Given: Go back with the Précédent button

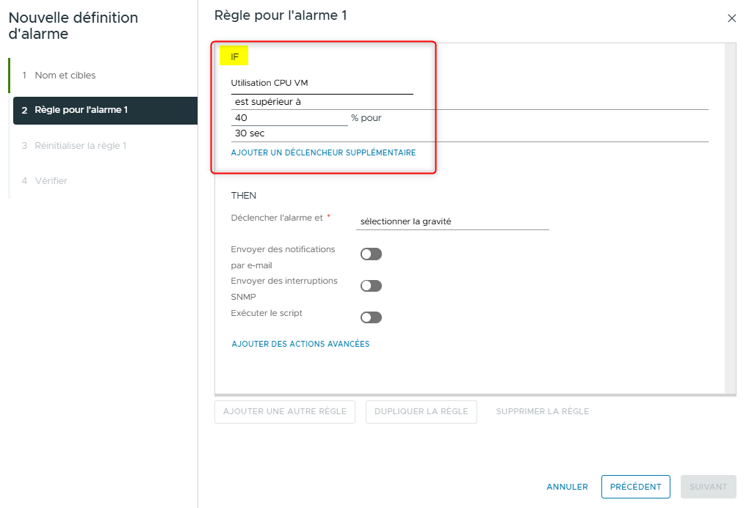Looking at the screenshot, I should (635, 487).
